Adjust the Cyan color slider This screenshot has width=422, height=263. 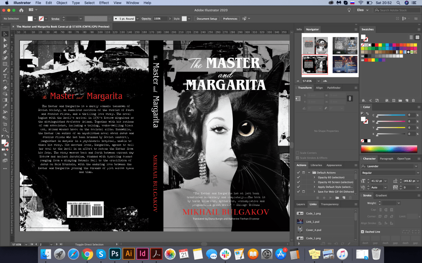[391, 115]
